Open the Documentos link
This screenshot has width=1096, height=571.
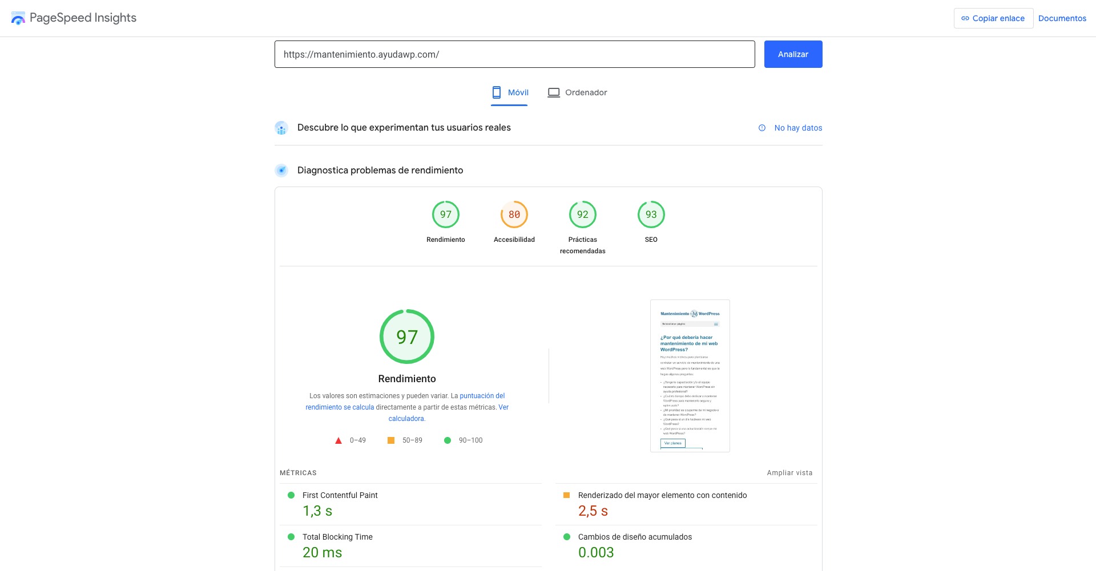(1062, 18)
